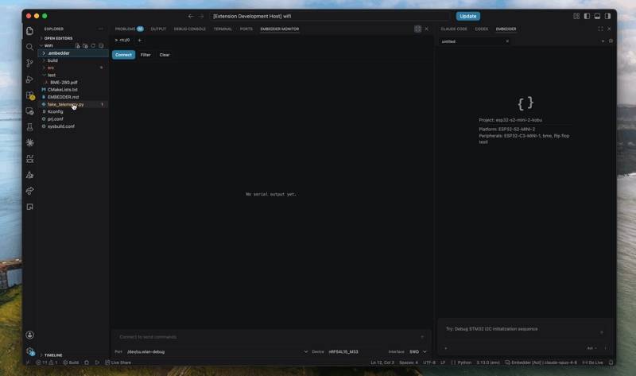Image resolution: width=636 pixels, height=376 pixels.
Task: Click the title bar search field showing wifi
Action: tap(330, 16)
